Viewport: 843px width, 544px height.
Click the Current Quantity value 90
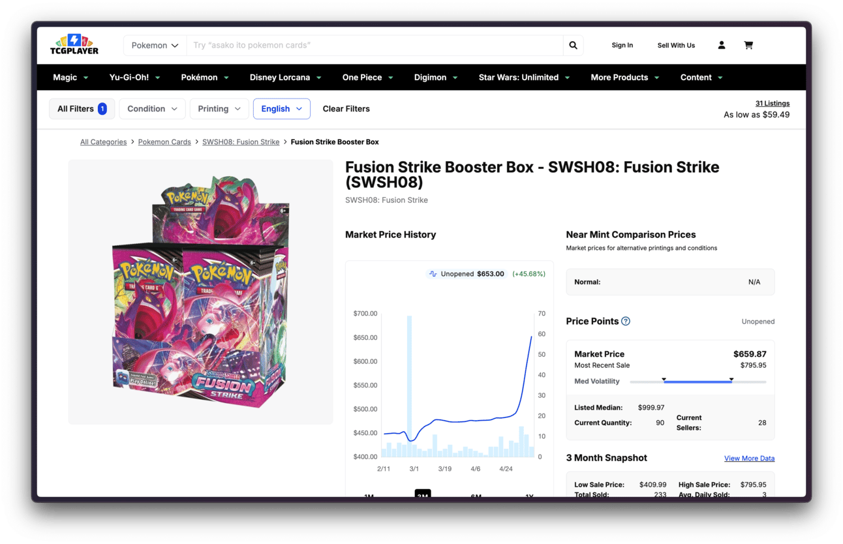(660, 423)
